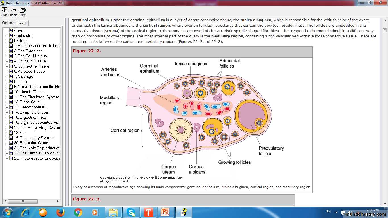The image size is (388, 218).
Task: Show hidden system tray icons
Action: 336,212
